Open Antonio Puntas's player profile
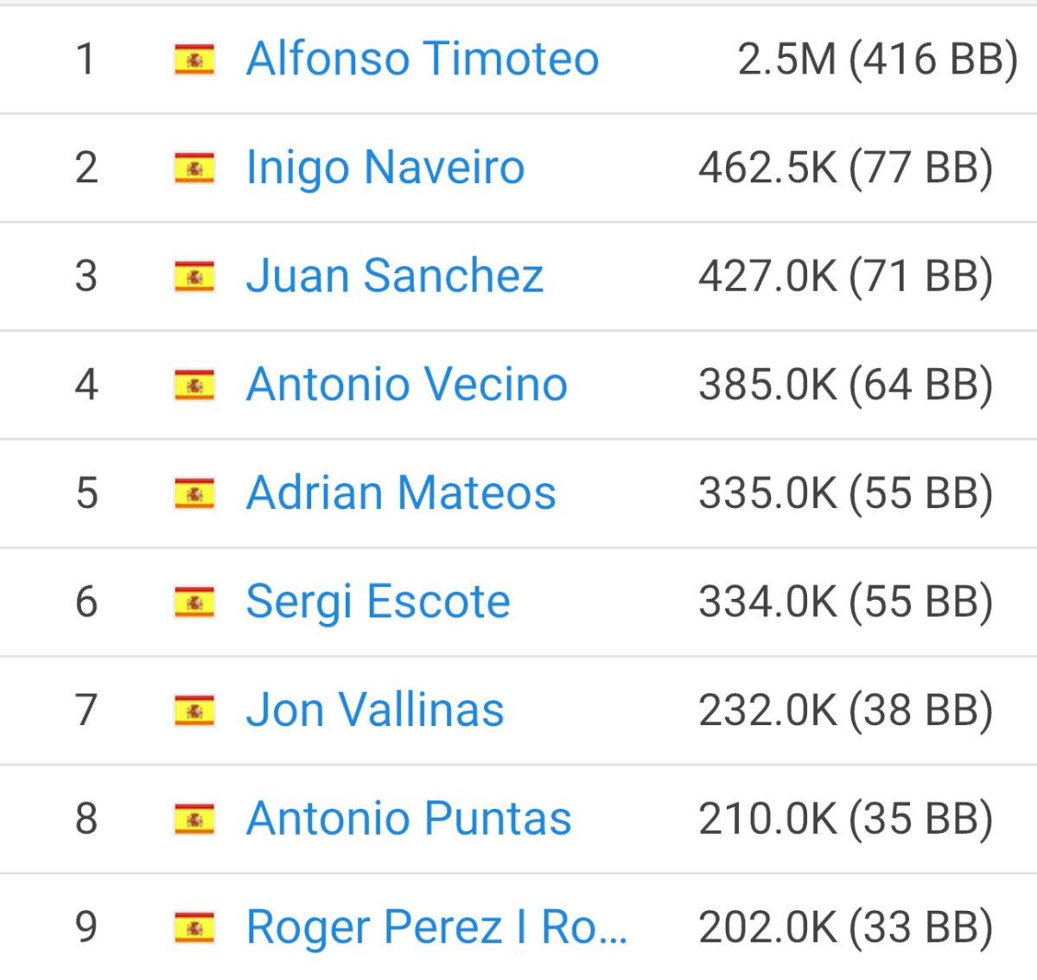This screenshot has width=1037, height=980. pos(409,818)
